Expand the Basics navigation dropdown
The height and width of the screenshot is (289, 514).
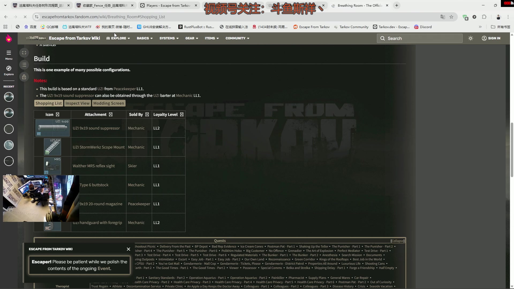click(x=145, y=38)
